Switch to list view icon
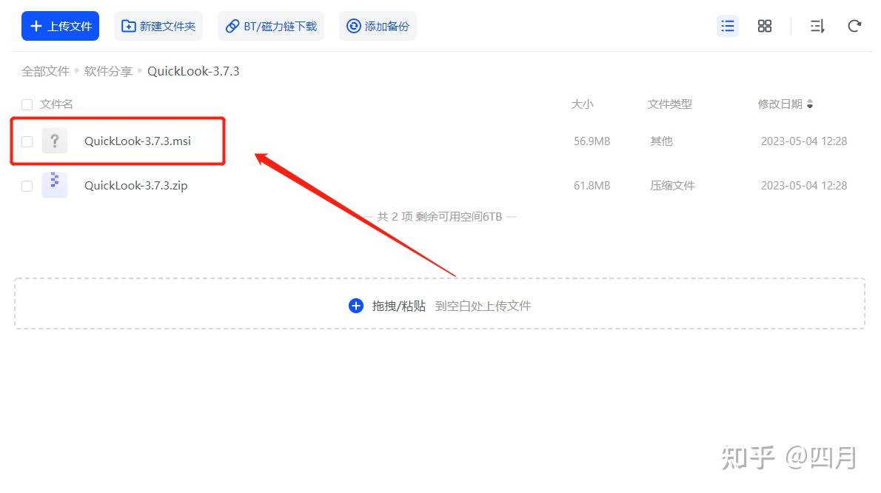Image resolution: width=881 pixels, height=493 pixels. tap(728, 26)
